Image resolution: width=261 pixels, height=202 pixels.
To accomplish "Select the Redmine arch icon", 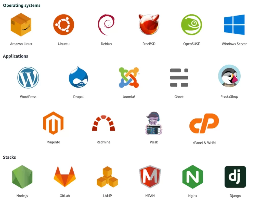I will point(103,123).
